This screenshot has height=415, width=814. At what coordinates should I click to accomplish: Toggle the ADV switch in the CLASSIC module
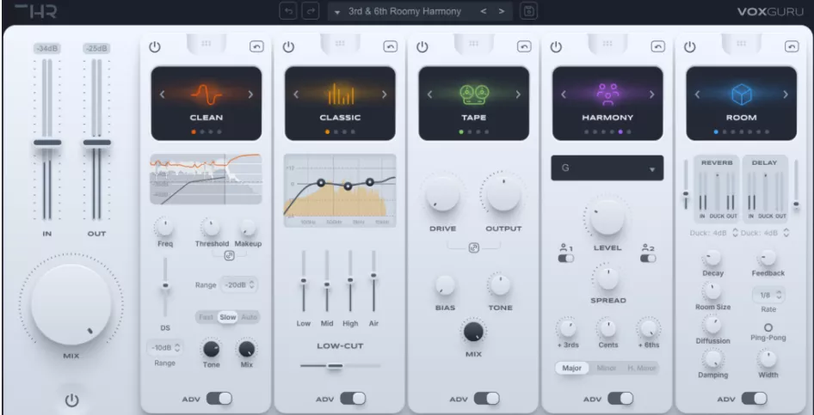point(353,399)
